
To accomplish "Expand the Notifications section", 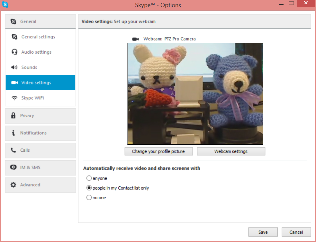I will [40, 133].
